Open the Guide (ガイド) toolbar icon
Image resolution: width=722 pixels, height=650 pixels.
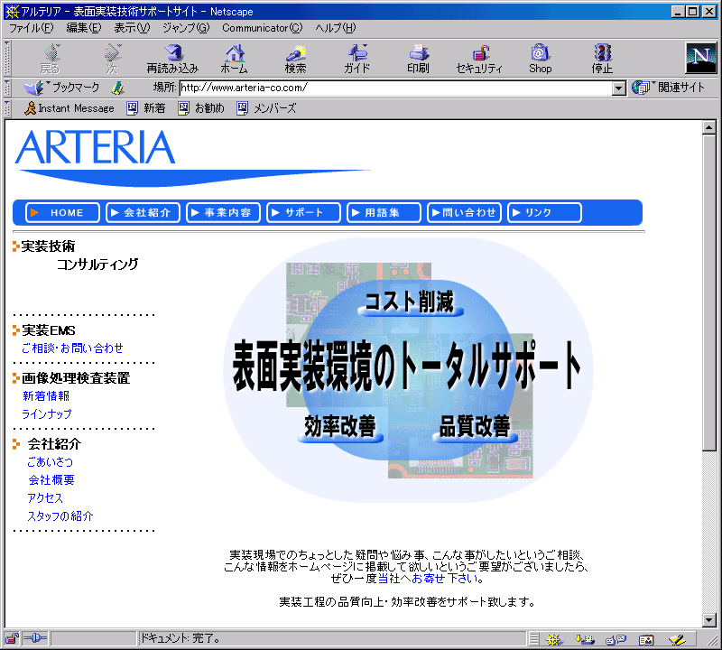point(356,59)
